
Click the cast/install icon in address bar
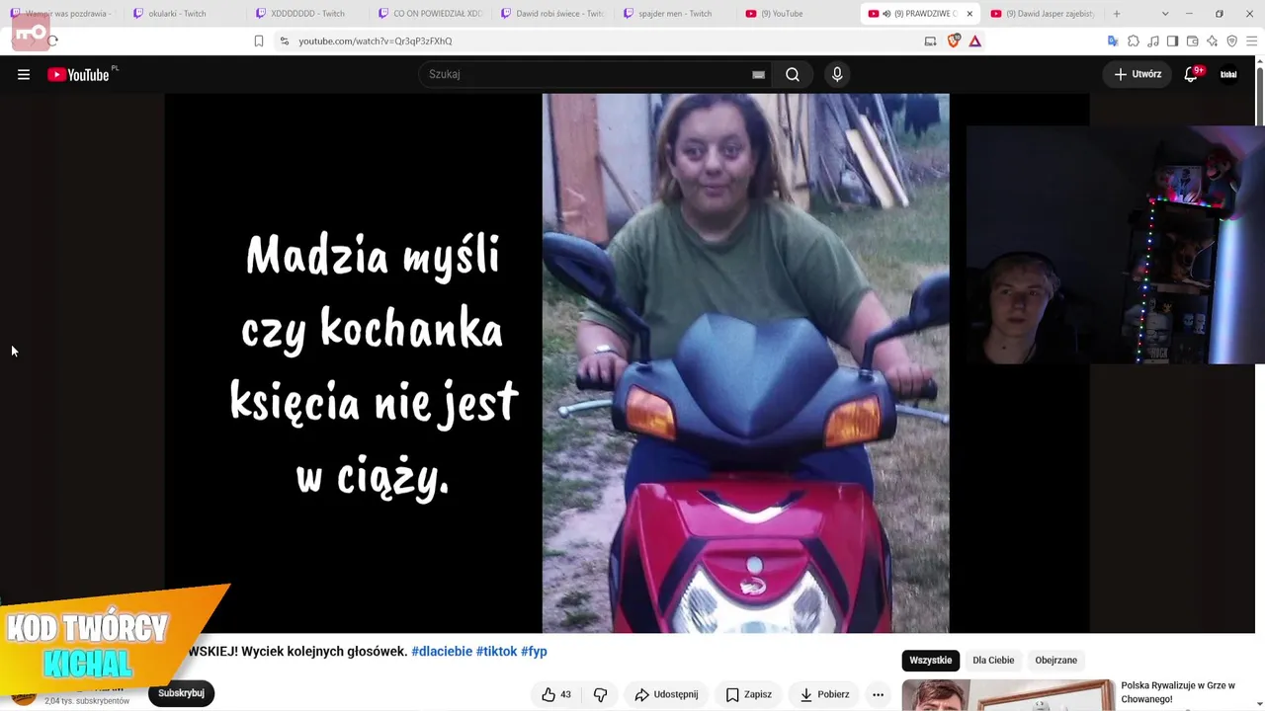point(930,40)
